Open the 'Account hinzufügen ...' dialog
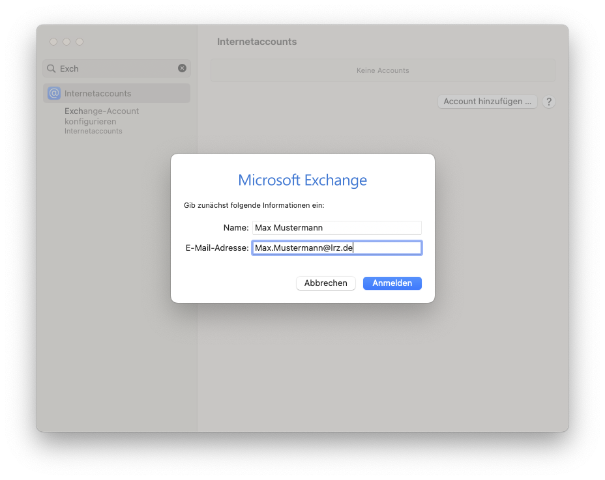Image resolution: width=605 pixels, height=480 pixels. click(486, 102)
